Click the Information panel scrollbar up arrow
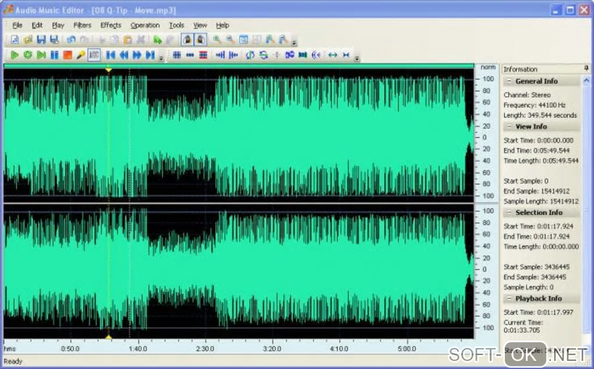 click(586, 80)
